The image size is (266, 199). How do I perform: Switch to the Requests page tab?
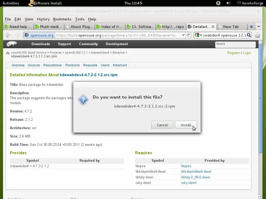(90, 65)
